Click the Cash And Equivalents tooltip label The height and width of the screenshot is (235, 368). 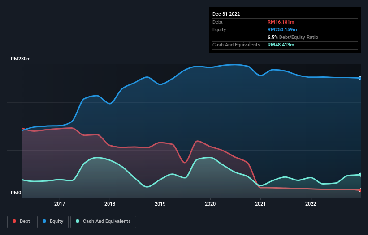(236, 45)
